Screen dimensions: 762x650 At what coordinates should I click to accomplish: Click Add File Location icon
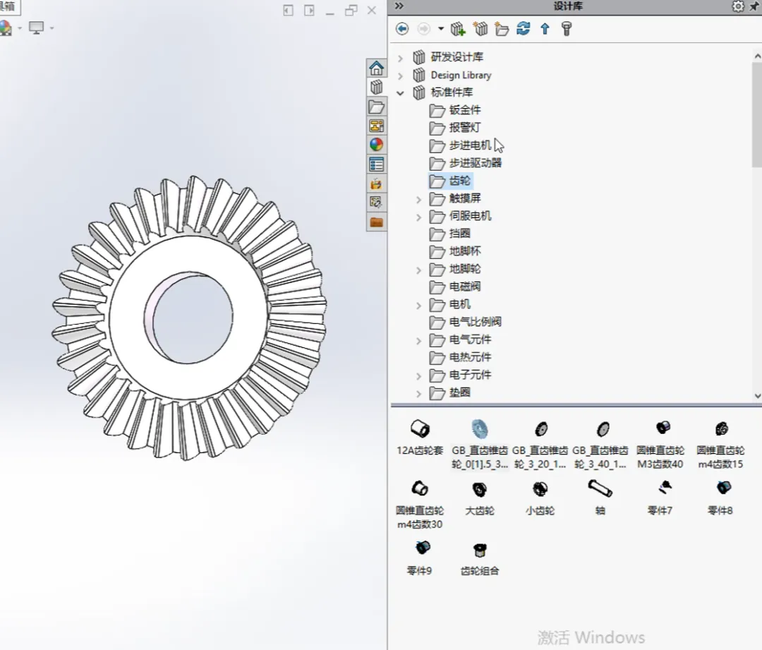point(480,29)
